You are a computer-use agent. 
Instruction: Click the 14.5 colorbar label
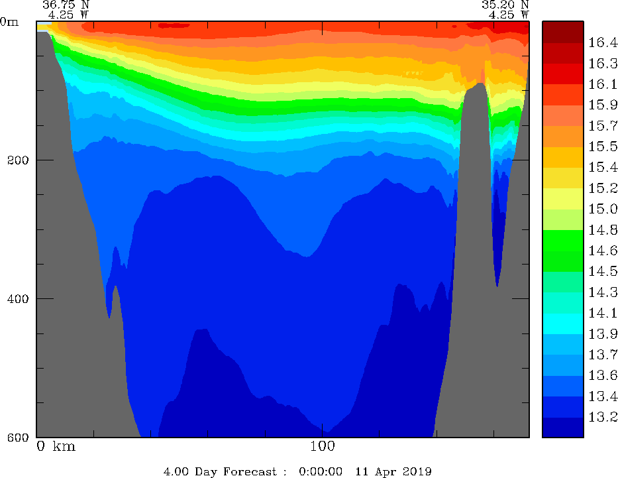click(x=603, y=271)
